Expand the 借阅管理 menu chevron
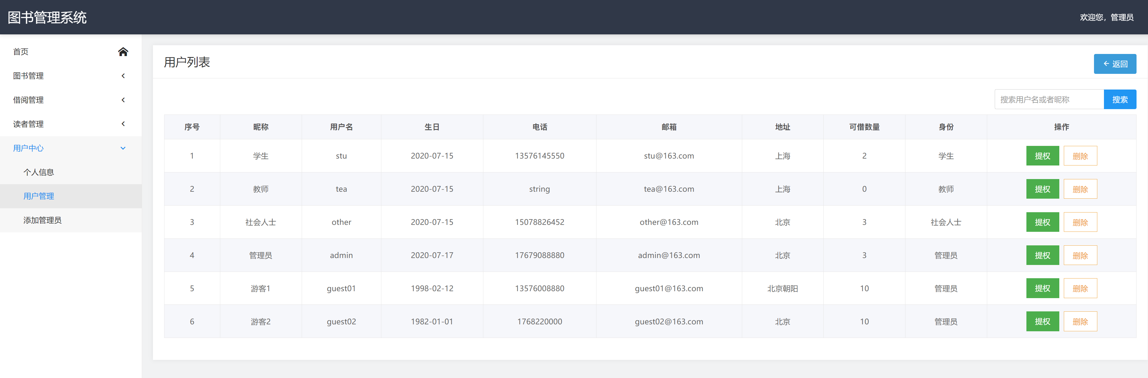The width and height of the screenshot is (1148, 378). [x=123, y=100]
